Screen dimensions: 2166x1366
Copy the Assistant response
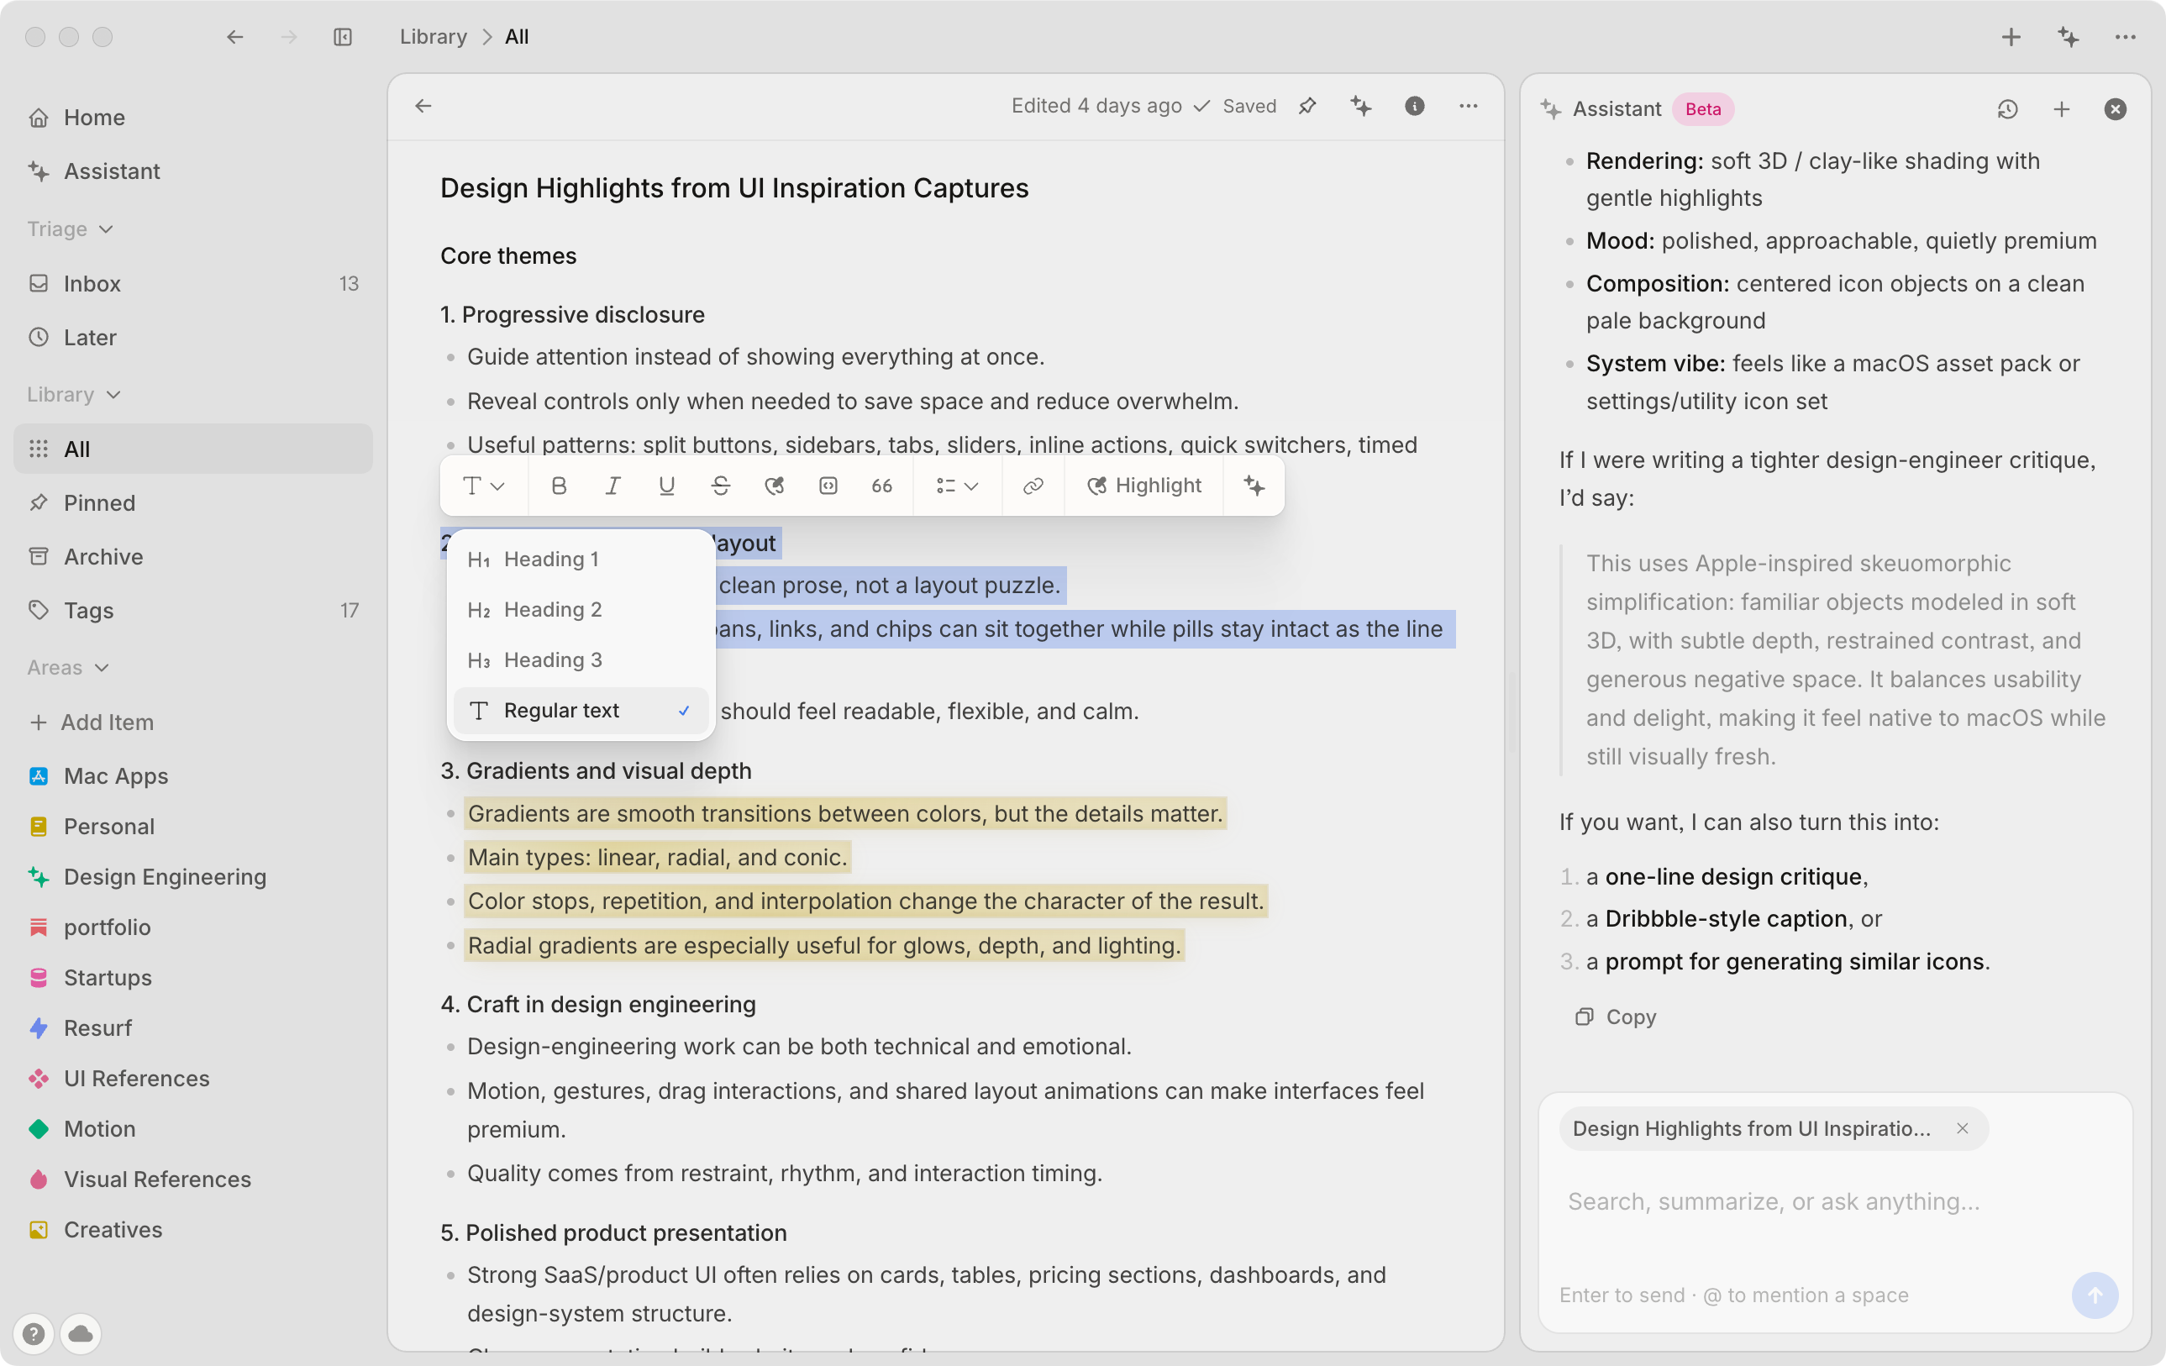1616,1017
